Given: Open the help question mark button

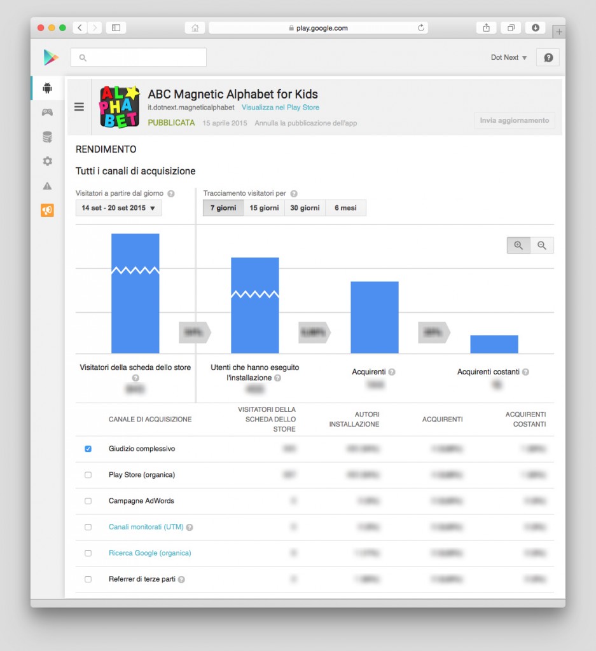Looking at the screenshot, I should click(548, 58).
